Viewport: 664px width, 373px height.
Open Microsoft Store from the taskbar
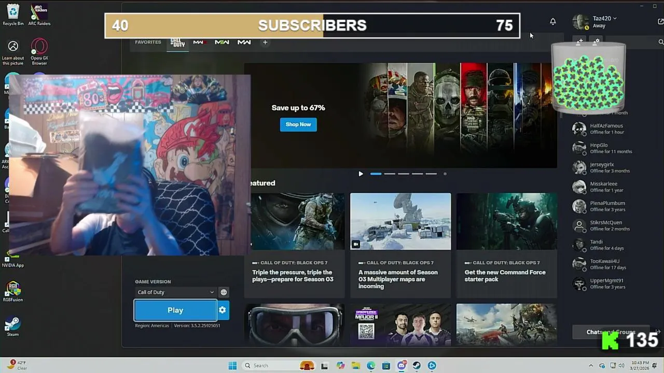(x=386, y=366)
